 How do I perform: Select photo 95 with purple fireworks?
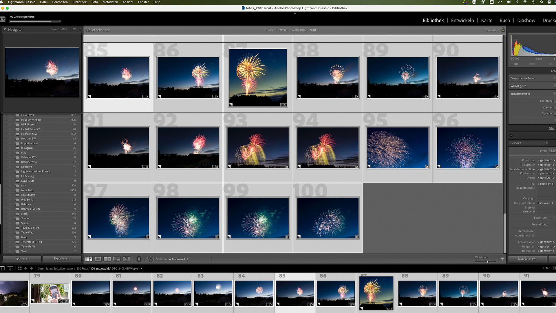coord(397,147)
